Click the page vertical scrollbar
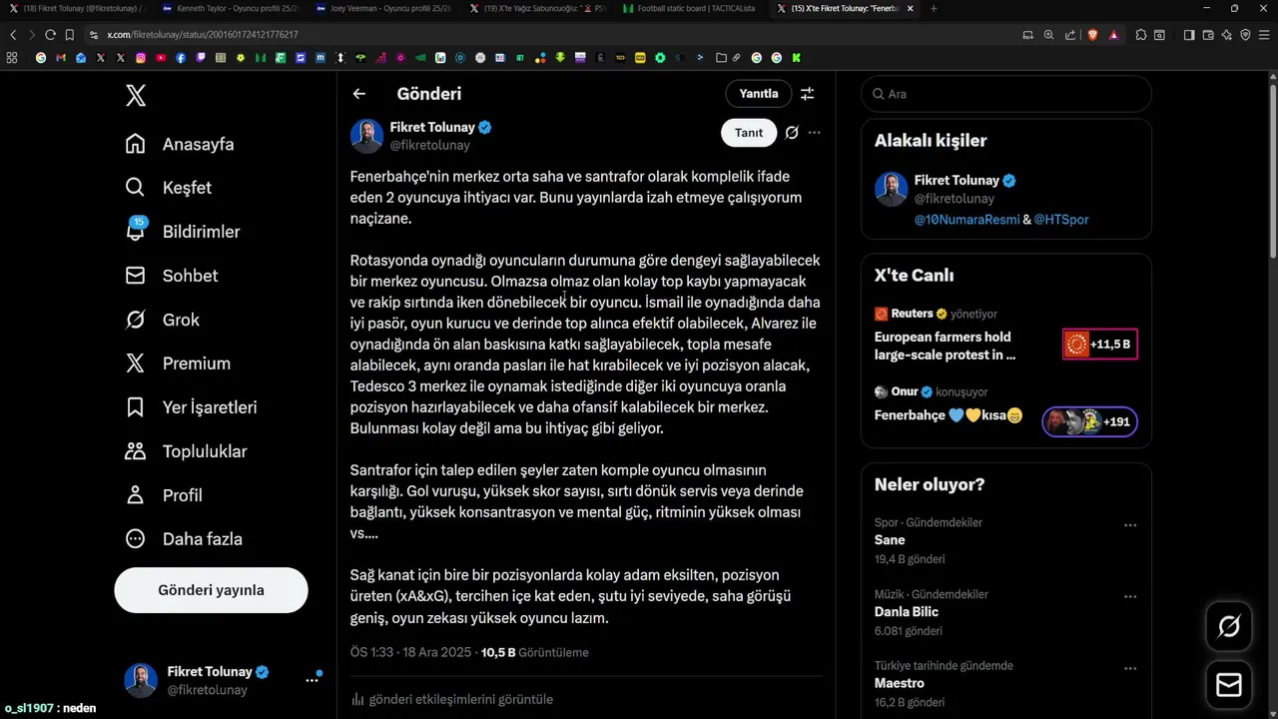This screenshot has height=719, width=1278. [x=1273, y=170]
